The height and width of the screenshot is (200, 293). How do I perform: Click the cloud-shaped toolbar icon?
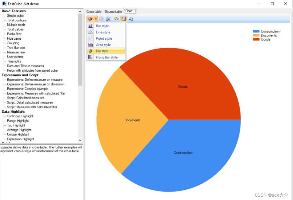(101, 19)
